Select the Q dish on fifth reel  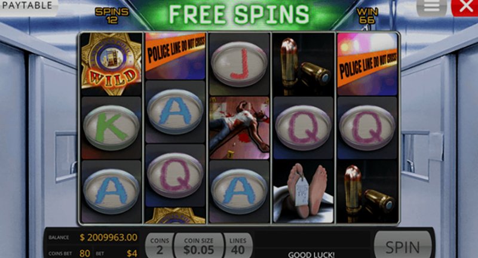(367, 128)
